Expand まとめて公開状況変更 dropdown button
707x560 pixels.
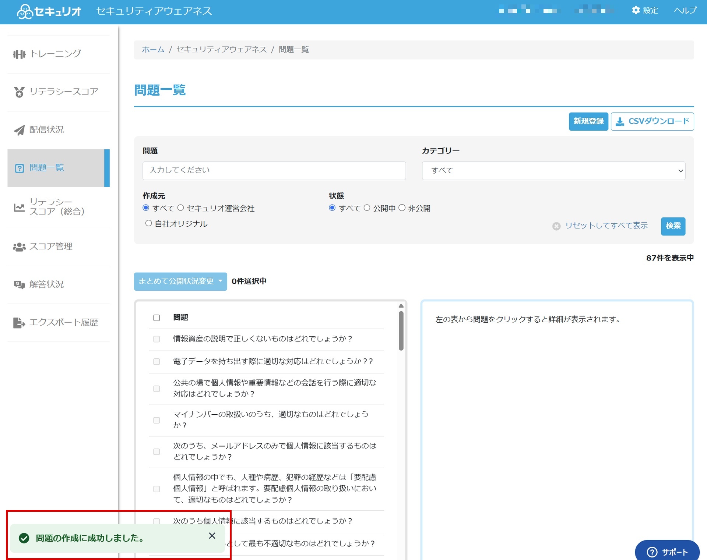180,281
